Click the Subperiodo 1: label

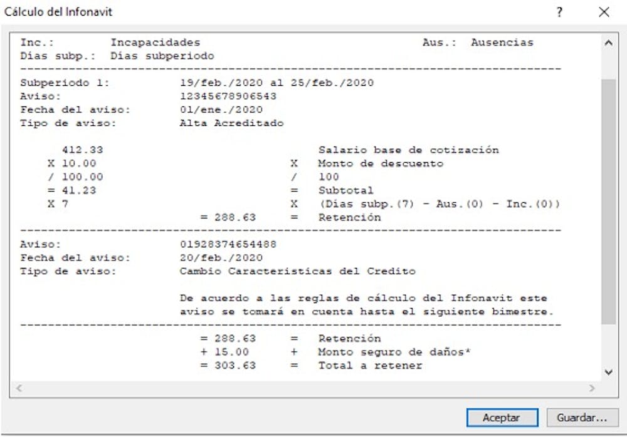click(x=65, y=83)
